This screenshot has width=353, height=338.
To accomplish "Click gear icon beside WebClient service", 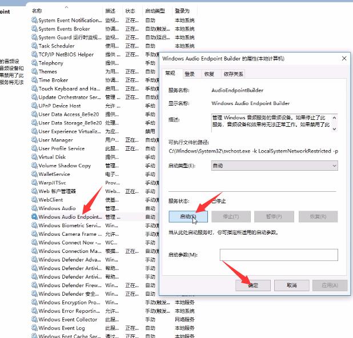I will [x=34, y=200].
